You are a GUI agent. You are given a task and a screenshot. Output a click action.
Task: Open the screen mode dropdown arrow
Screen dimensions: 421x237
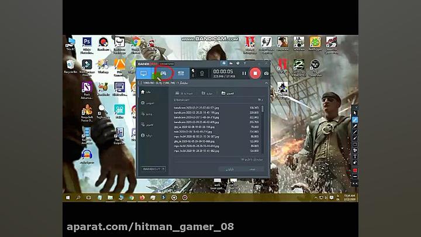click(153, 73)
